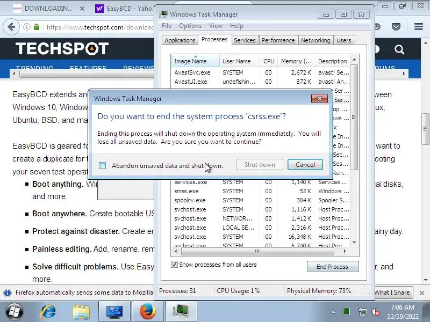The image size is (430, 322).
Task: Open Task Manager Help menu
Action: coord(236,26)
